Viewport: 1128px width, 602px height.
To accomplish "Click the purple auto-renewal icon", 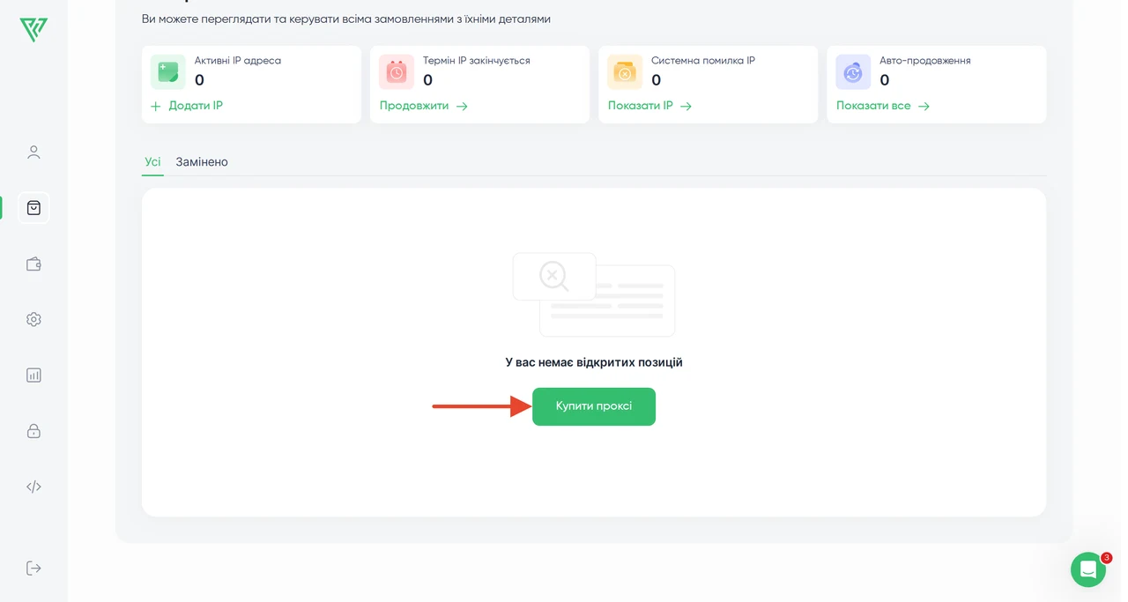I will click(x=853, y=72).
